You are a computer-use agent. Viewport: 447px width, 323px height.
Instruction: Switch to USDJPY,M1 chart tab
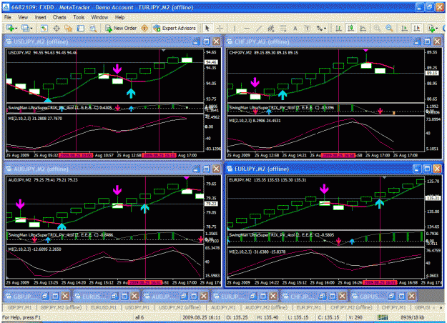tap(138, 307)
